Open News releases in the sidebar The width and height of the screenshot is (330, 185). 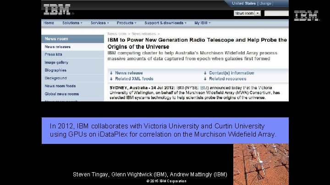[72, 47]
